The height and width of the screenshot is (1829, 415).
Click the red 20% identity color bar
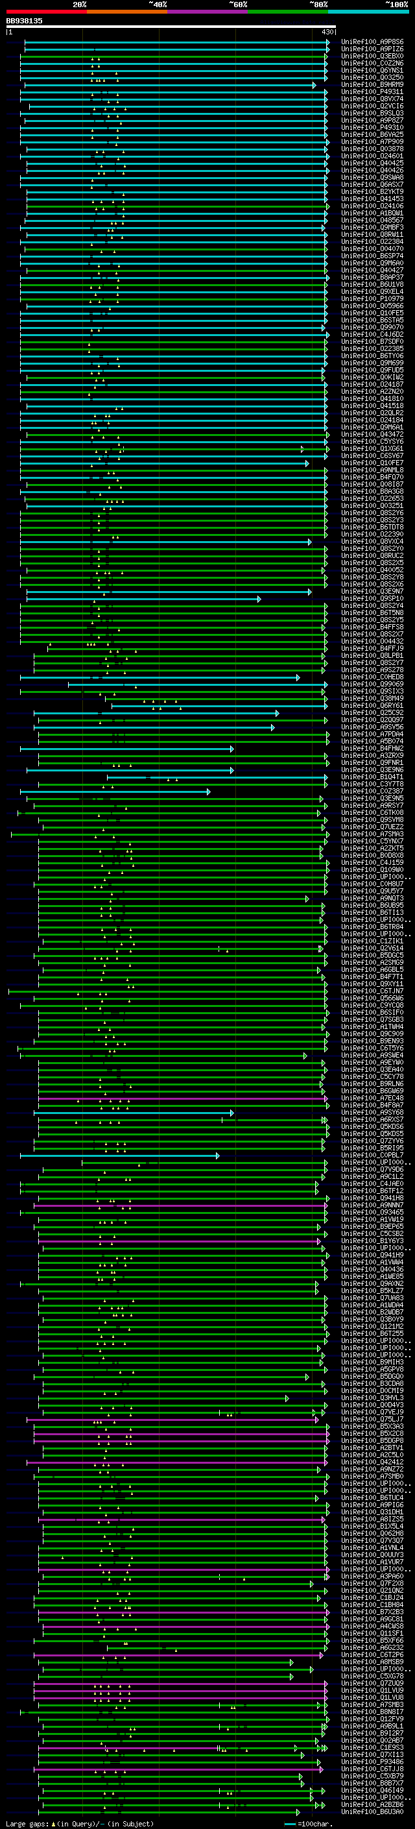point(46,12)
